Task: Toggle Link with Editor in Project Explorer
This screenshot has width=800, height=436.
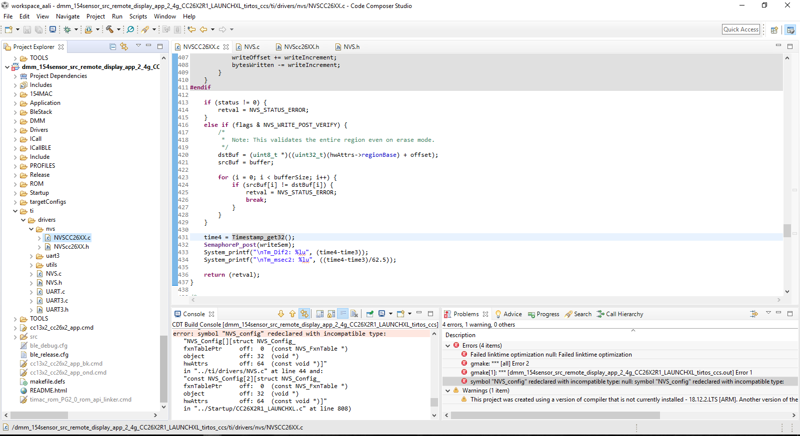Action: 124,46
